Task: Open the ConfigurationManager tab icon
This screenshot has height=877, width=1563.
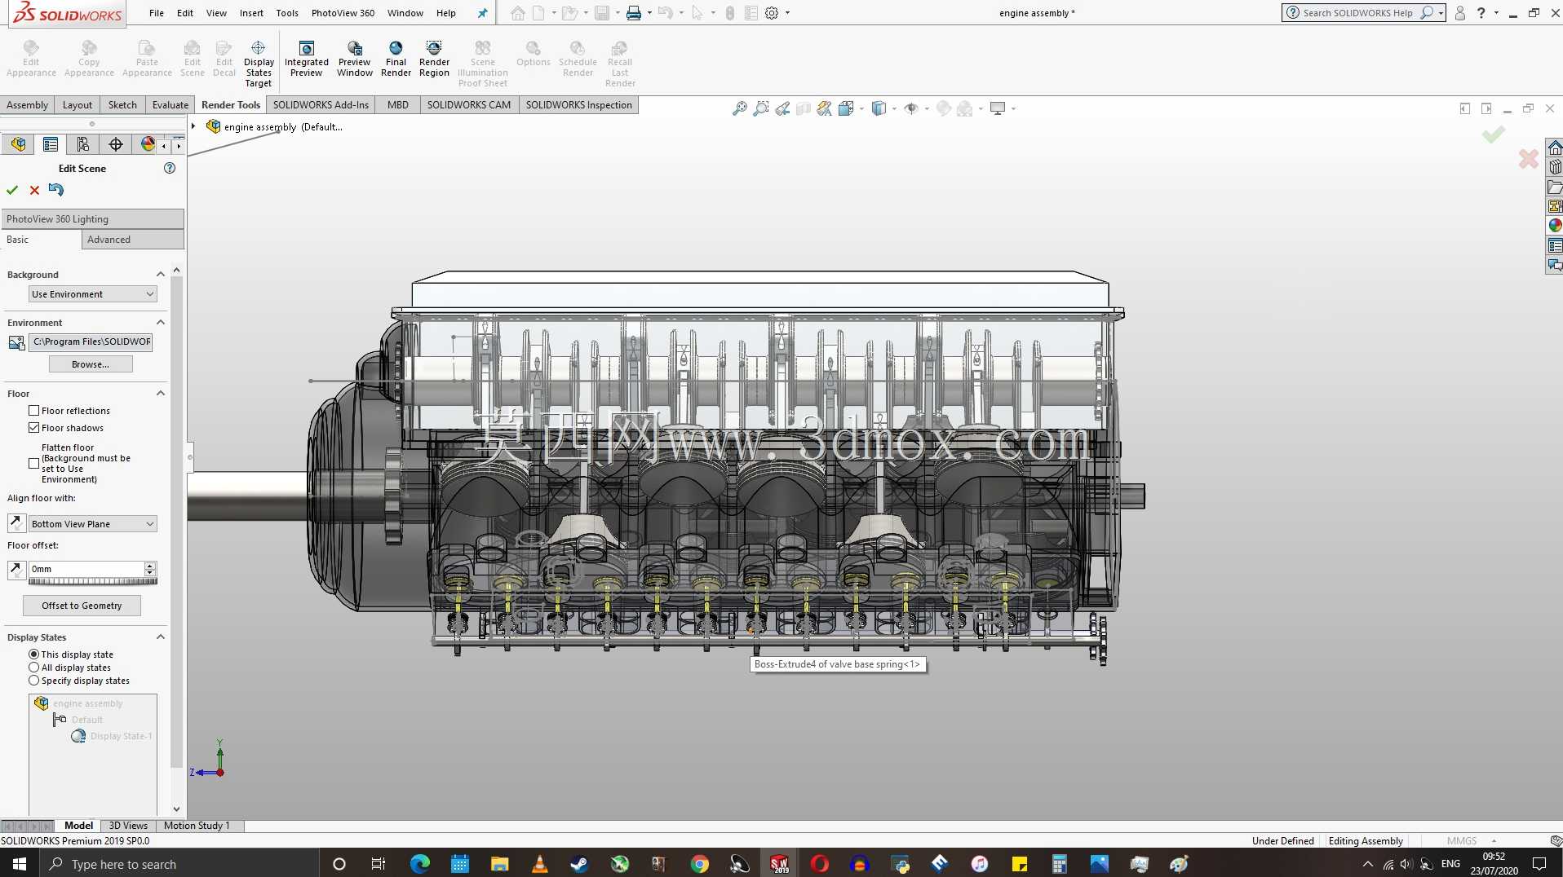Action: coord(83,144)
